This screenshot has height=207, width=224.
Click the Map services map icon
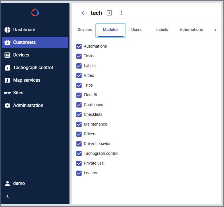click(x=7, y=80)
